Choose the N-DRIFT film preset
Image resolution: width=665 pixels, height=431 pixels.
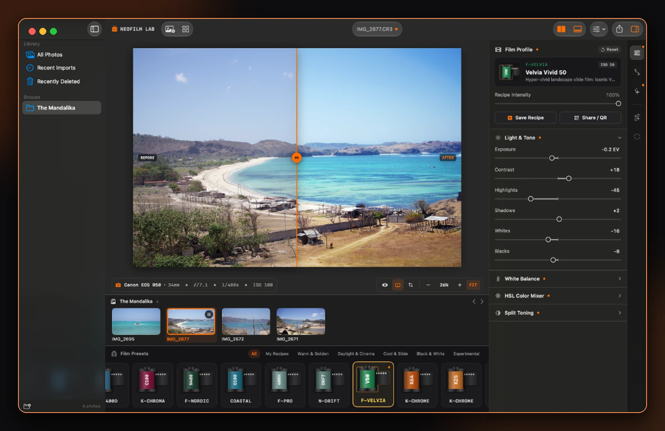click(x=329, y=385)
